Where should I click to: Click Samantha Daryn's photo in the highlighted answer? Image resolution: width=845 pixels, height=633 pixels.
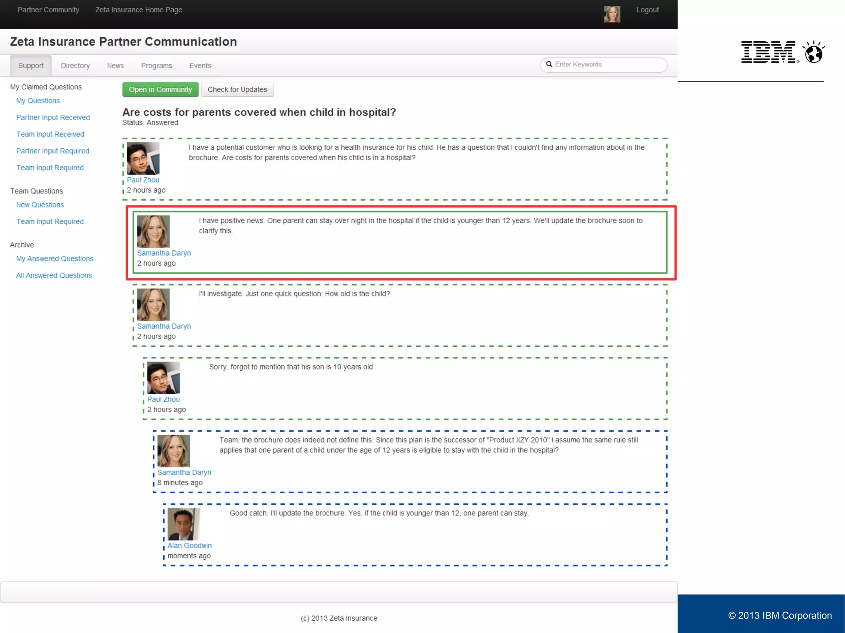(x=153, y=231)
